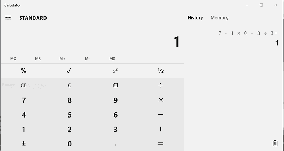Switch to the Memory tab
Image resolution: width=284 pixels, height=151 pixels.
219,18
